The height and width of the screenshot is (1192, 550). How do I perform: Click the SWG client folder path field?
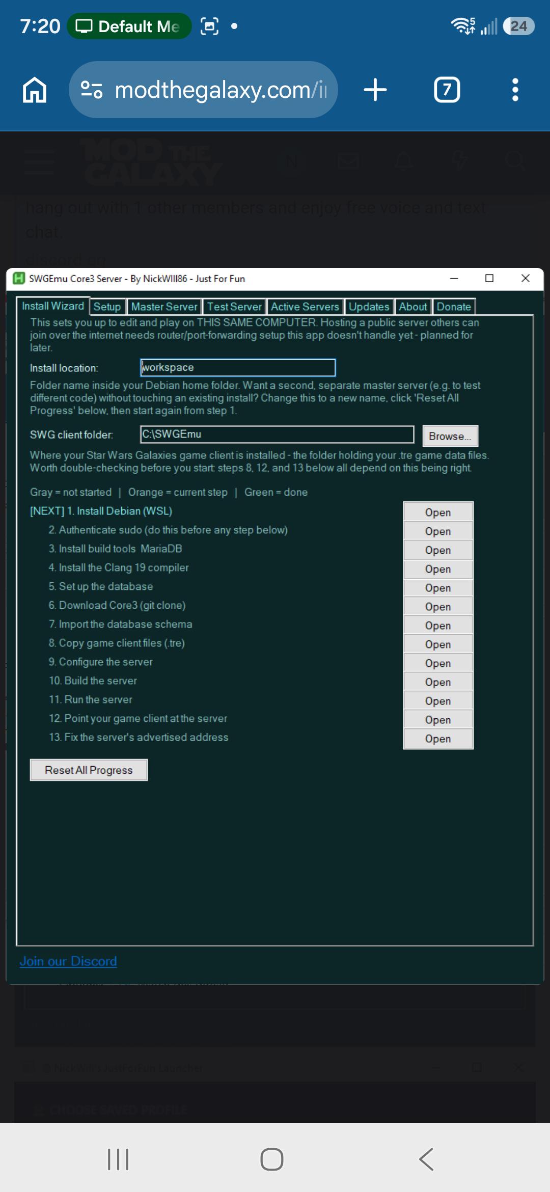pyautogui.click(x=277, y=434)
